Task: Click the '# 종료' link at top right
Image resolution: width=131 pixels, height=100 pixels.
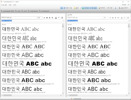Action: [124, 5]
